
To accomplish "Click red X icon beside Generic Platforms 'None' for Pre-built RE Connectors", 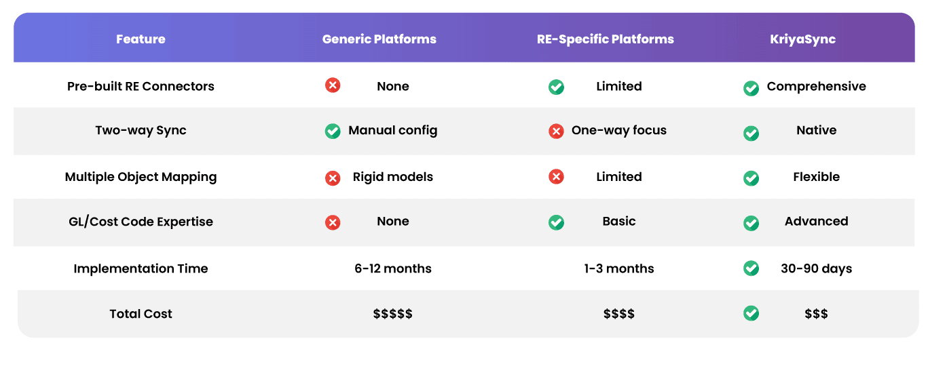I will click(333, 85).
